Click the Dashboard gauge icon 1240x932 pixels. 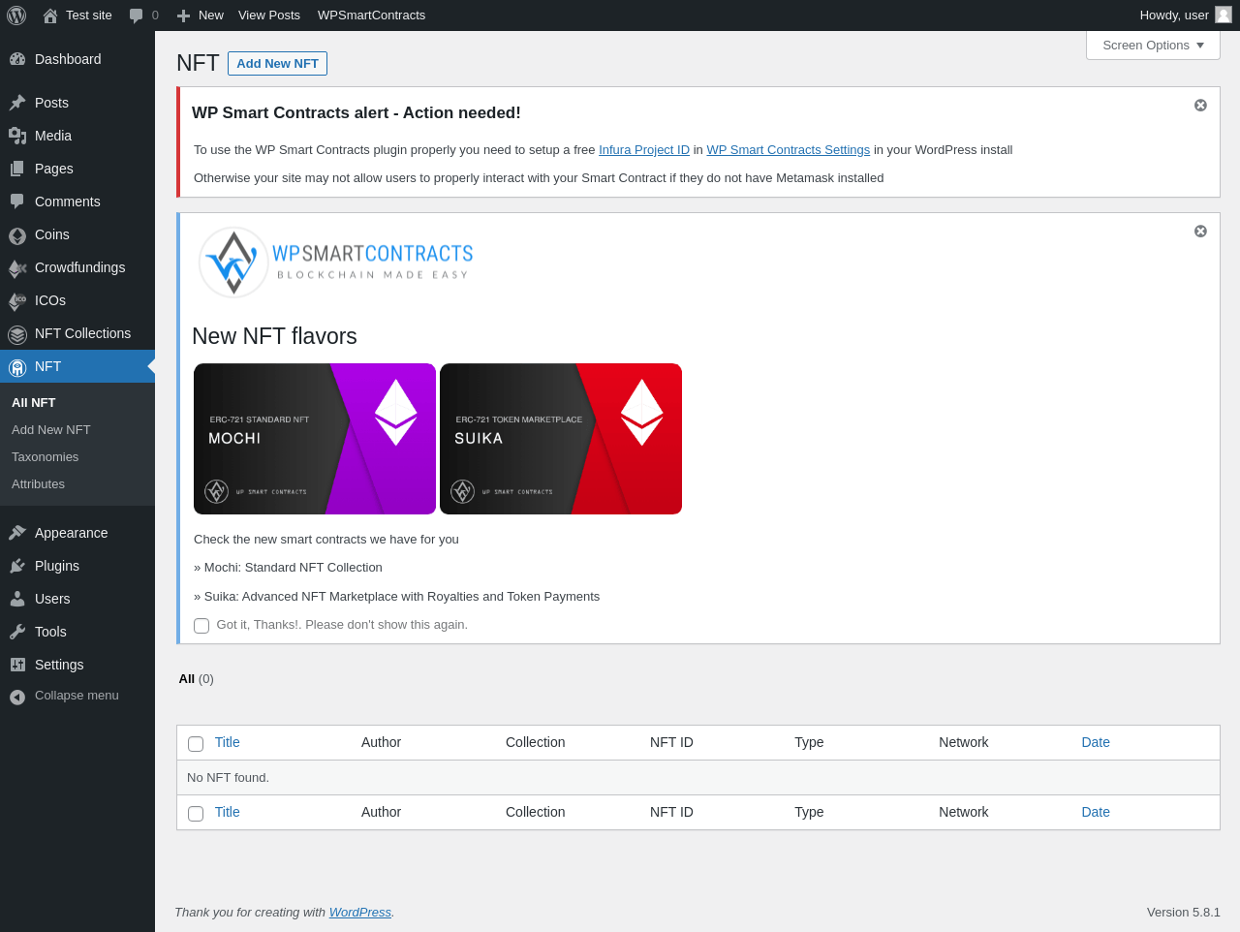click(x=17, y=59)
